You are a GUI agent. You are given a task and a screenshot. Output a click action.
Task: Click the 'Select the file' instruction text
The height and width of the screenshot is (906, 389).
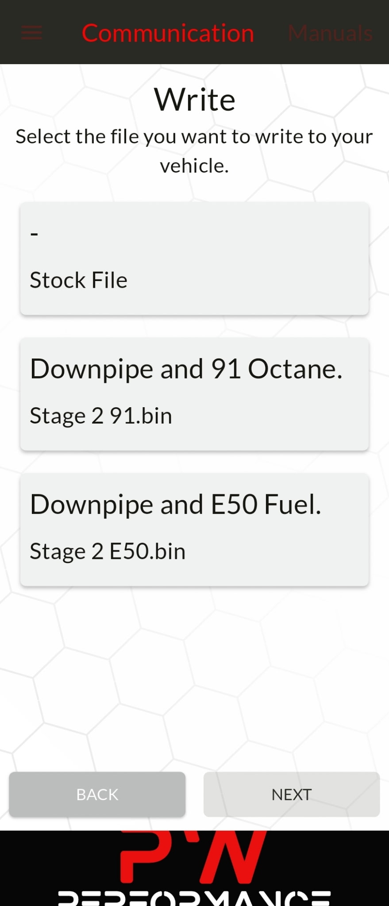click(x=194, y=151)
